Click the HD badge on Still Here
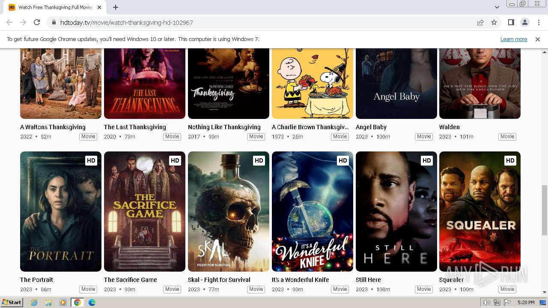548x308 pixels. [426, 160]
